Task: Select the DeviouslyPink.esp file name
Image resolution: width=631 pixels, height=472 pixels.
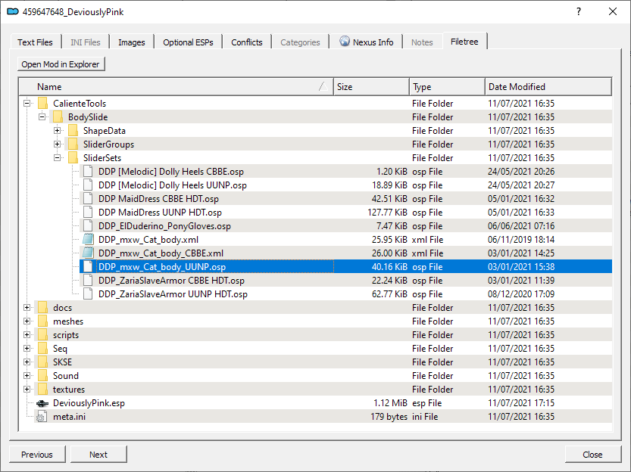Action: pos(89,403)
